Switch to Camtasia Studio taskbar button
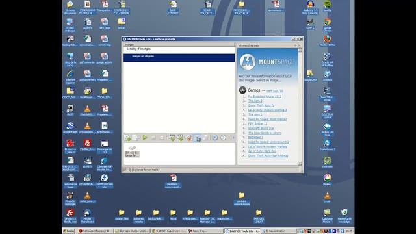416x234 pixels. click(132, 231)
